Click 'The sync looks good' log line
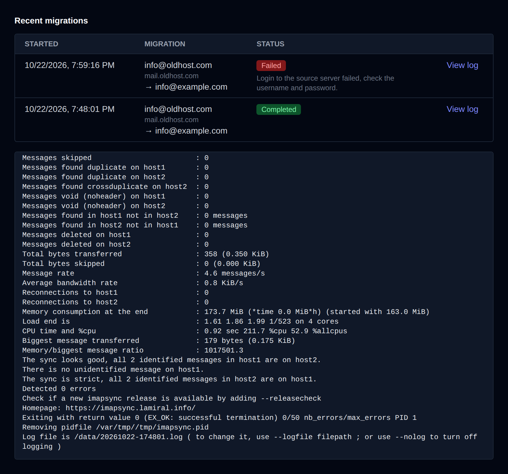The height and width of the screenshot is (474, 508). tap(172, 360)
